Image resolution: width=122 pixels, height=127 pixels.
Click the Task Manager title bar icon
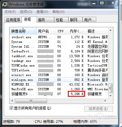pos(4,4)
